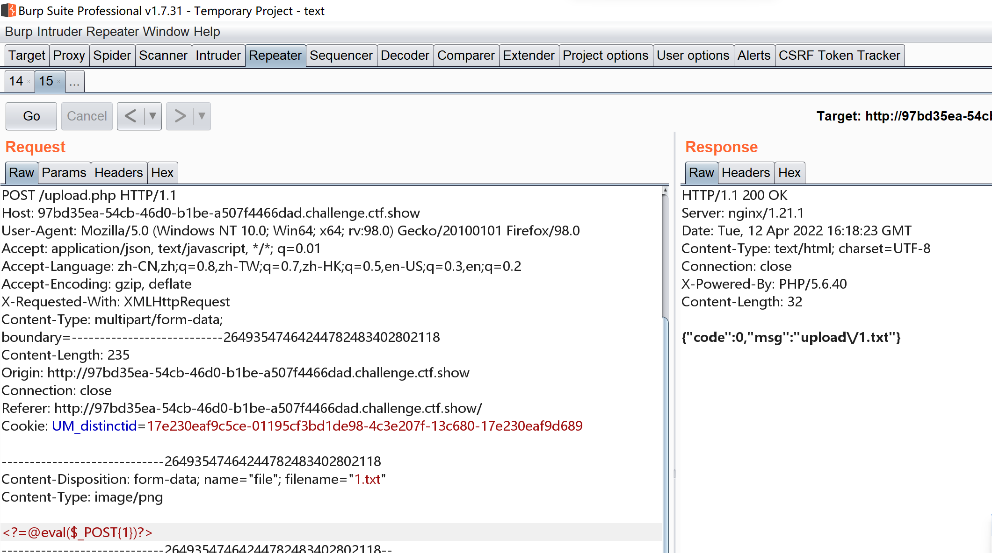Click the Burp Suite logo icon
The width and height of the screenshot is (992, 553).
coord(8,10)
